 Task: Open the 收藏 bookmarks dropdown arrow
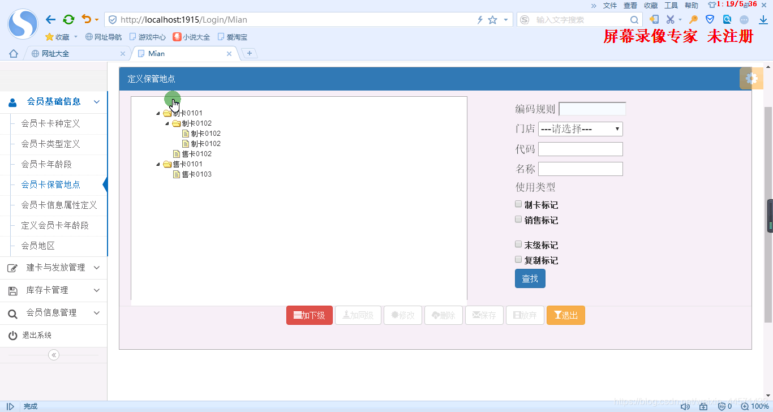76,37
